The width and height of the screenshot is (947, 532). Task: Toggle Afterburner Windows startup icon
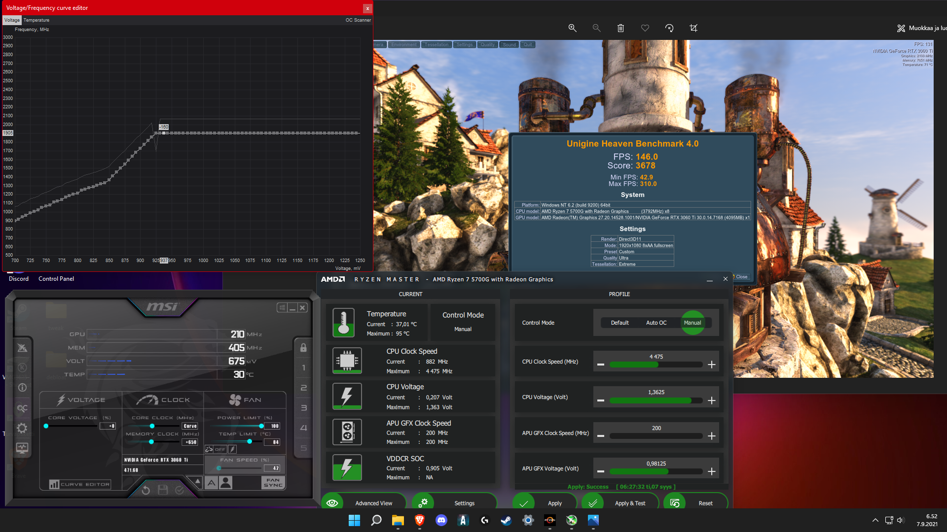[282, 307]
